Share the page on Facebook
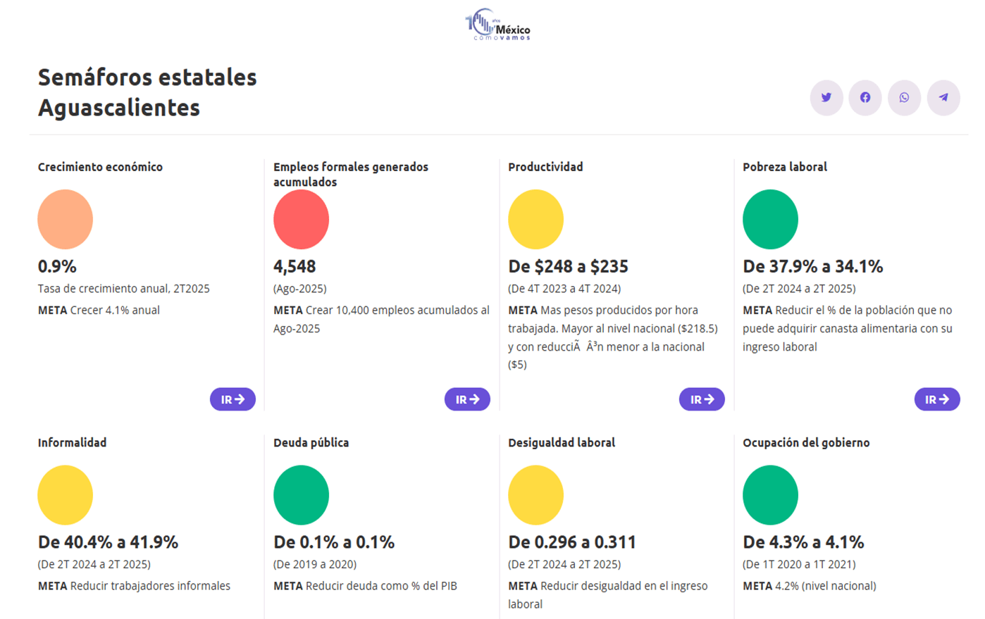Screen dimensions: 985x619 (x=865, y=98)
